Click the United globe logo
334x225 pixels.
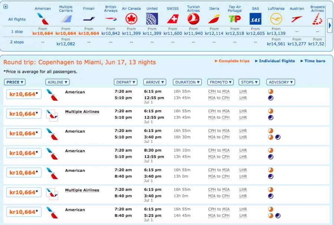pyautogui.click(x=152, y=19)
